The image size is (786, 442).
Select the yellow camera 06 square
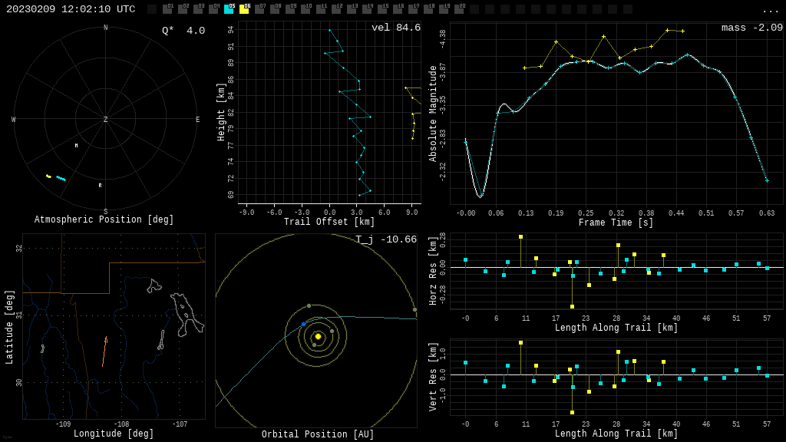coord(244,9)
